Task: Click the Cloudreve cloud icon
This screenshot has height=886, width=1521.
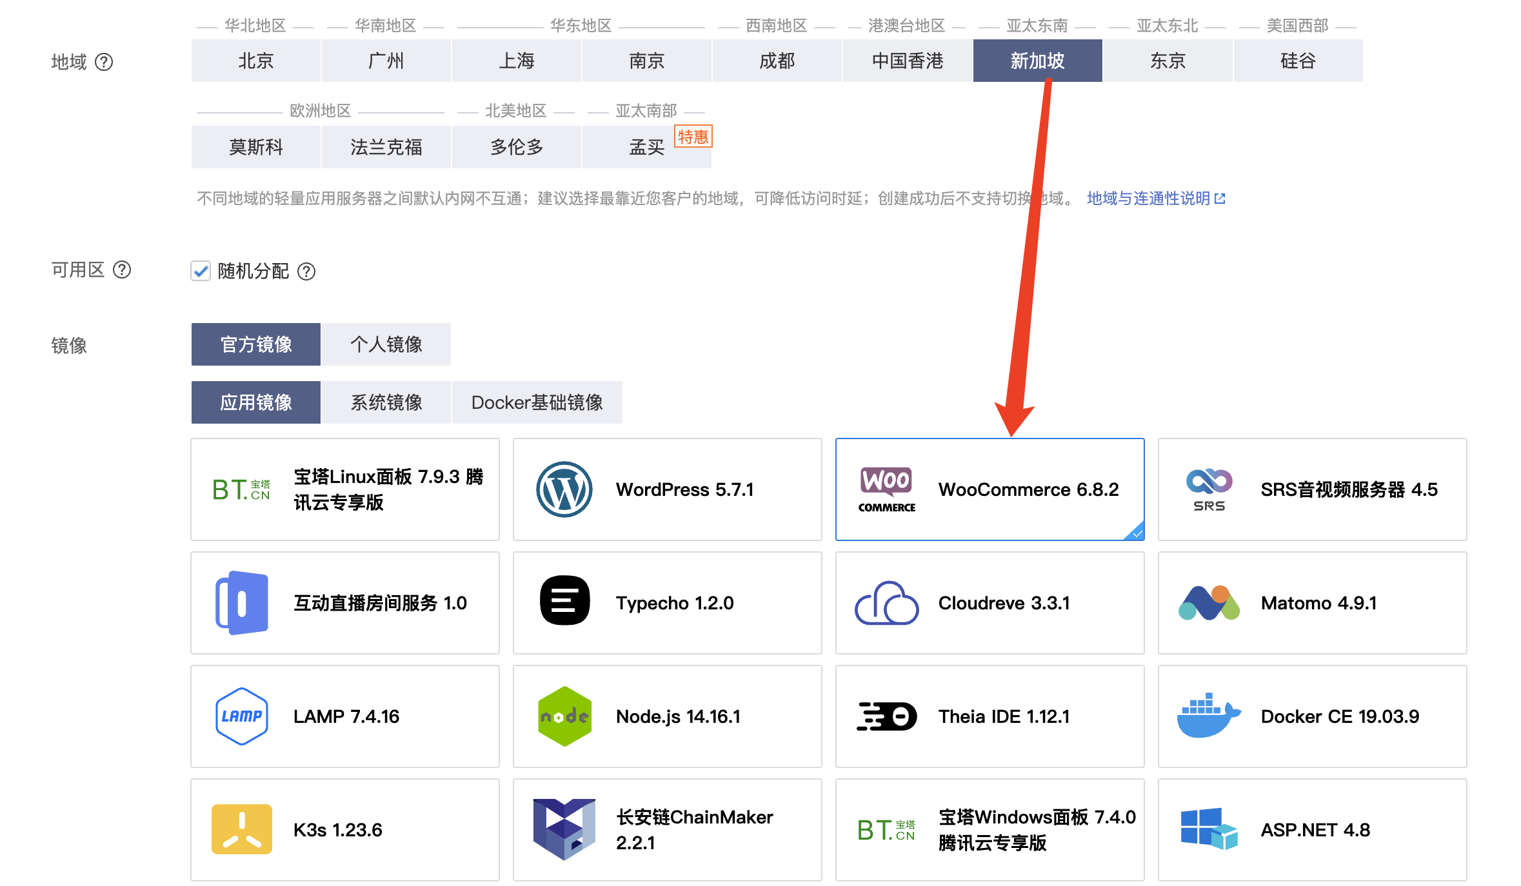Action: pyautogui.click(x=886, y=603)
